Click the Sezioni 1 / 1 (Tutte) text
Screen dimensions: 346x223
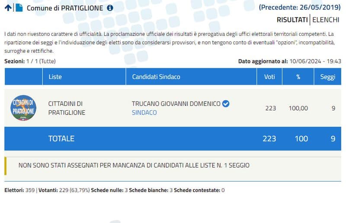30,61
